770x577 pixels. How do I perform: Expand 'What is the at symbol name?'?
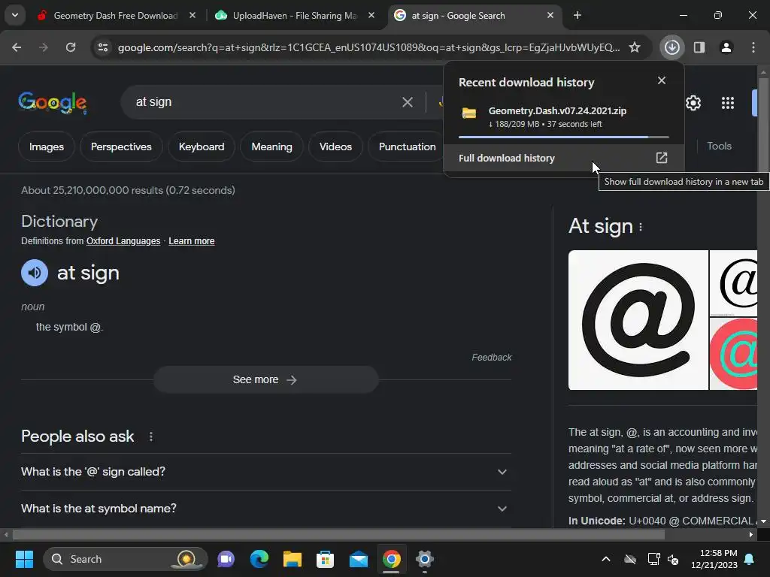[265, 509]
